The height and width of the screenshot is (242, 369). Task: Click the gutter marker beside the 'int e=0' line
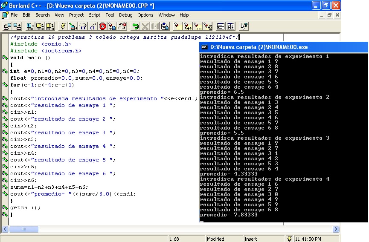pyautogui.click(x=5, y=71)
